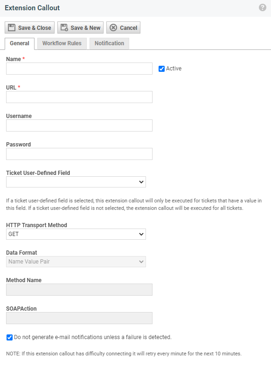Click the Save & New button label
Image resolution: width=271 pixels, height=368 pixels.
[x=85, y=28]
